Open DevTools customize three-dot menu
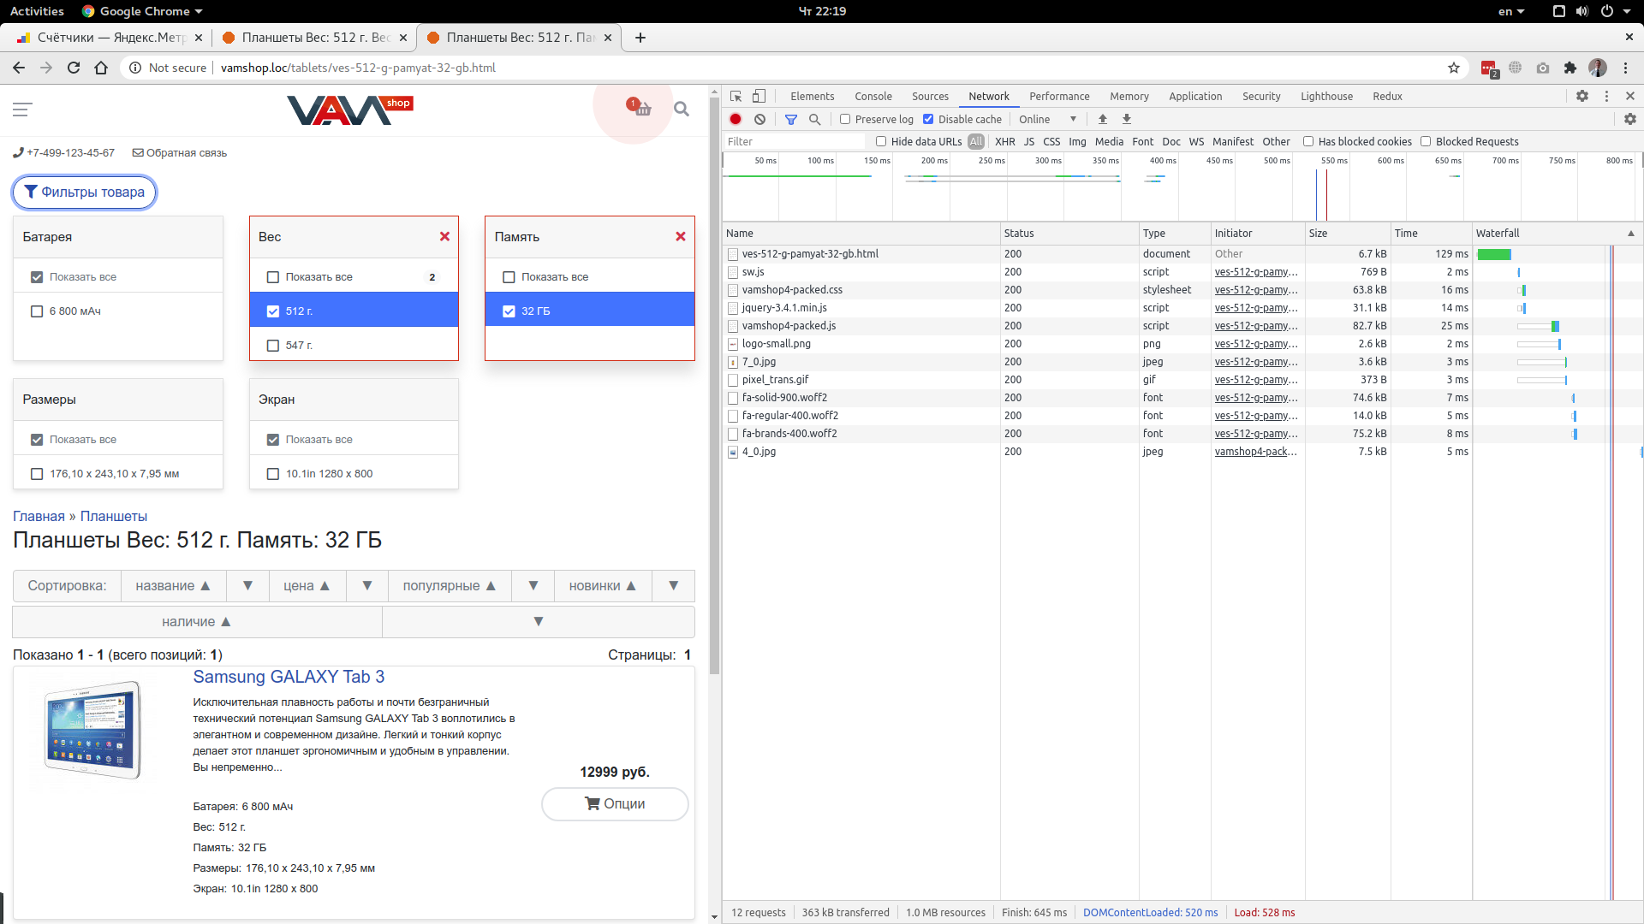The image size is (1644, 924). 1606,96
